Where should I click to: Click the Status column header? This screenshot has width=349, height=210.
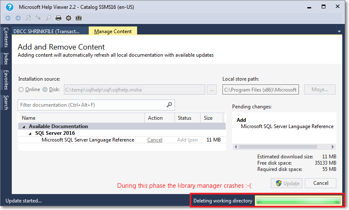(188, 118)
